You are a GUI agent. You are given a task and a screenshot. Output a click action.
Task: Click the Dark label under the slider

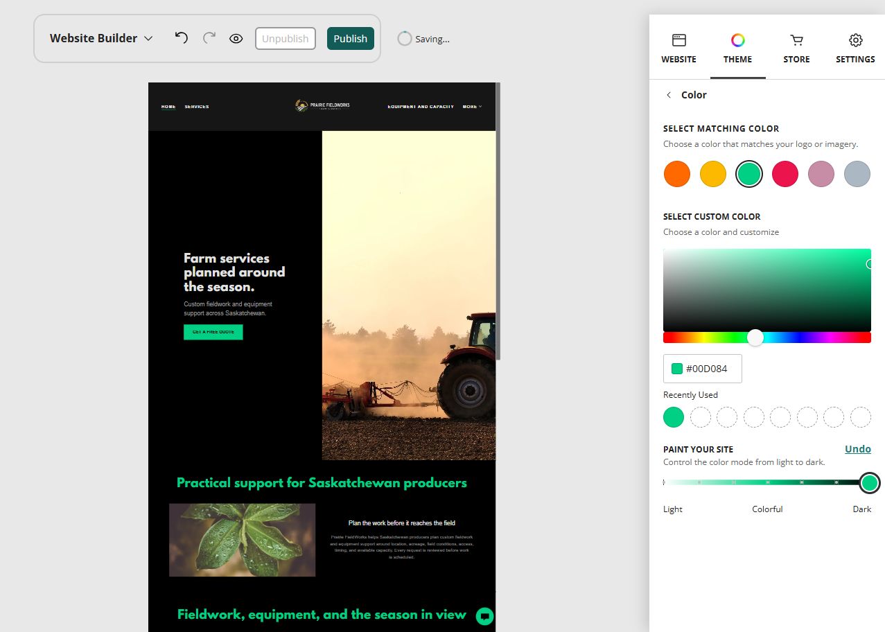coord(862,509)
